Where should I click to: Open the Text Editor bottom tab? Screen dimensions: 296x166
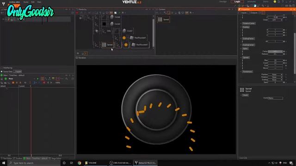[6, 159]
